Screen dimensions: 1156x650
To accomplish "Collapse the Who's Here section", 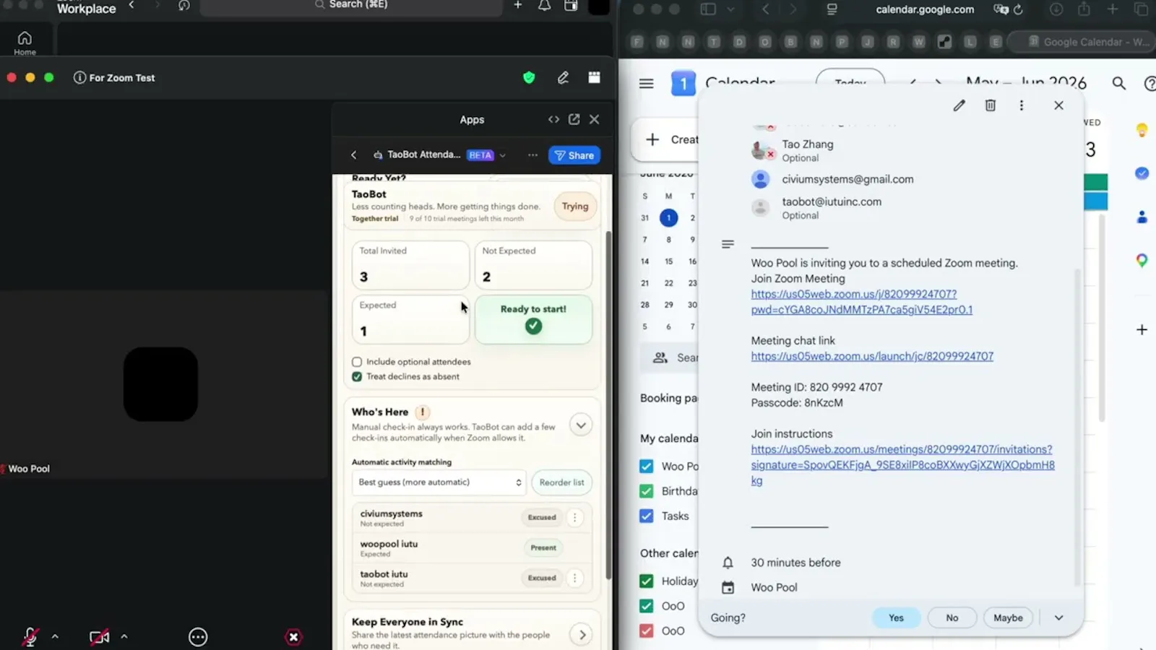I will [581, 425].
